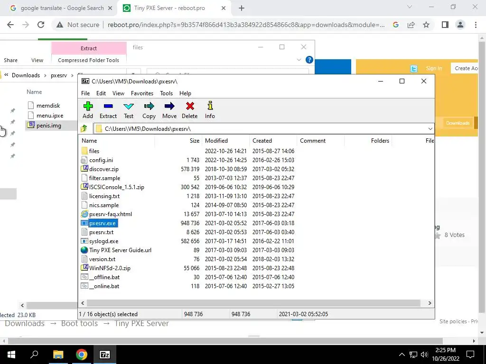The image size is (486, 364).
Task: Open Chrome share page icon
Action: click(x=411, y=25)
